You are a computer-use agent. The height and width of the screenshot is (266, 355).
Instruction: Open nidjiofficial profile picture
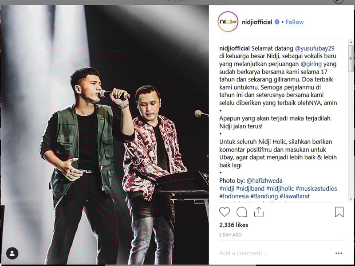point(228,22)
